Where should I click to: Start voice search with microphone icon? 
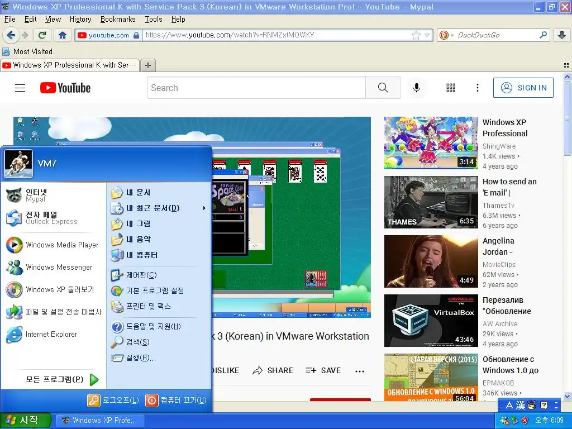coord(417,88)
